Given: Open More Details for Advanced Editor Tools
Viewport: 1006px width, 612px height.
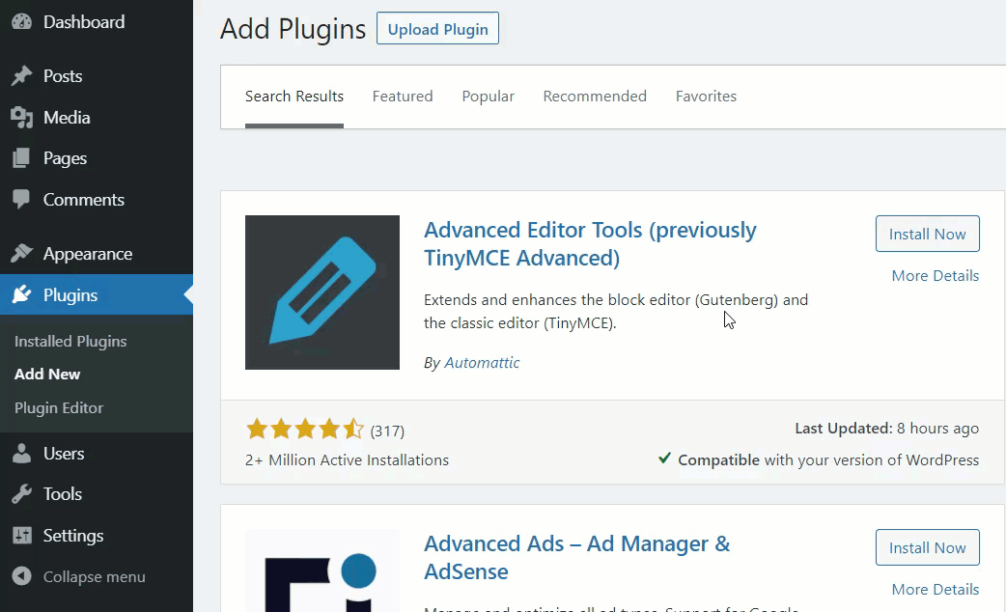Looking at the screenshot, I should point(936,275).
